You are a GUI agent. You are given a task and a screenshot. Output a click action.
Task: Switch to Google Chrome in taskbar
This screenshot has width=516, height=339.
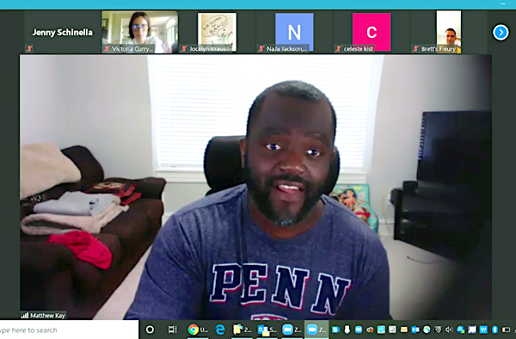pos(198,330)
